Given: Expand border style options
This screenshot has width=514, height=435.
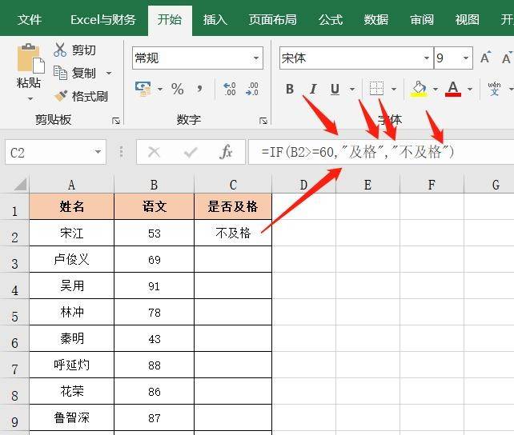Looking at the screenshot, I should click(394, 89).
